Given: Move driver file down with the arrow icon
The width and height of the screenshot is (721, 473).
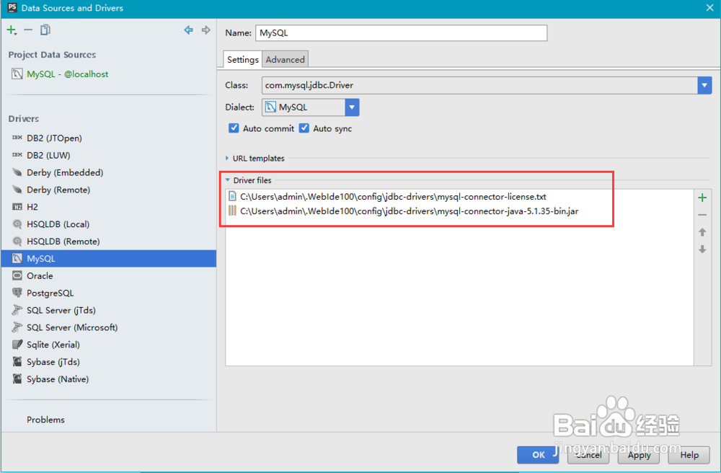Looking at the screenshot, I should (703, 249).
